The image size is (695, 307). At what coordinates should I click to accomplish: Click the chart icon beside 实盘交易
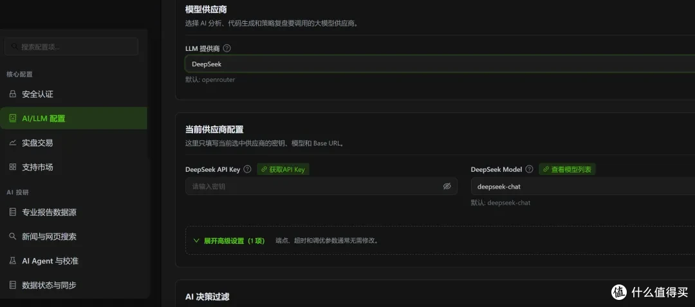13,143
